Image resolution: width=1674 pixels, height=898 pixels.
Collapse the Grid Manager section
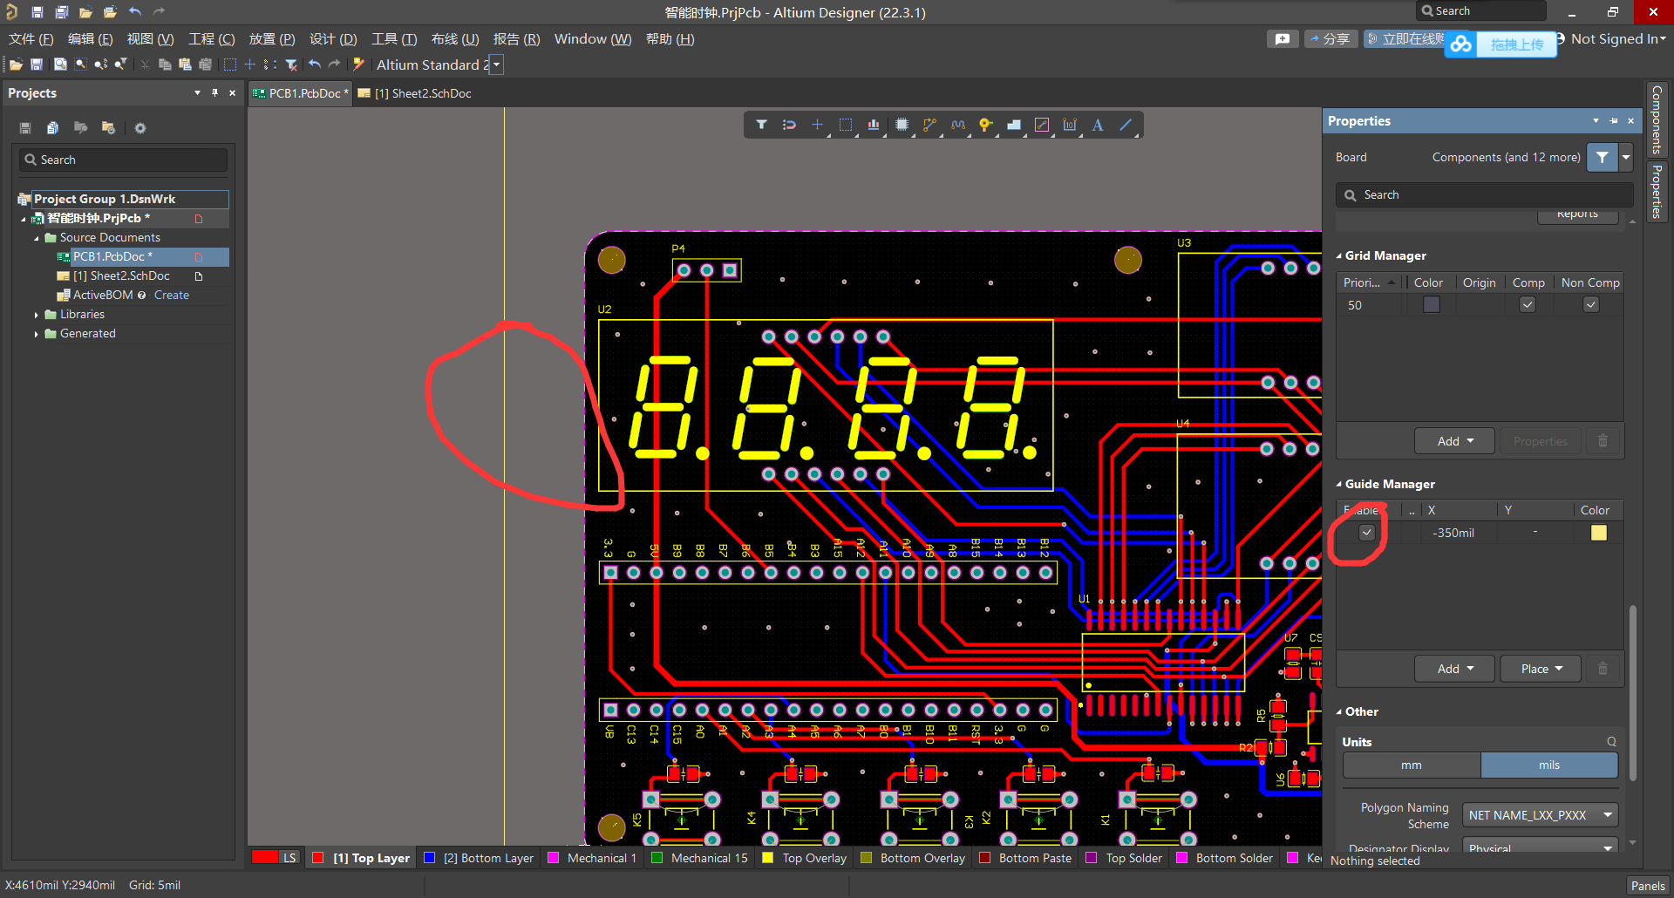1339,255
